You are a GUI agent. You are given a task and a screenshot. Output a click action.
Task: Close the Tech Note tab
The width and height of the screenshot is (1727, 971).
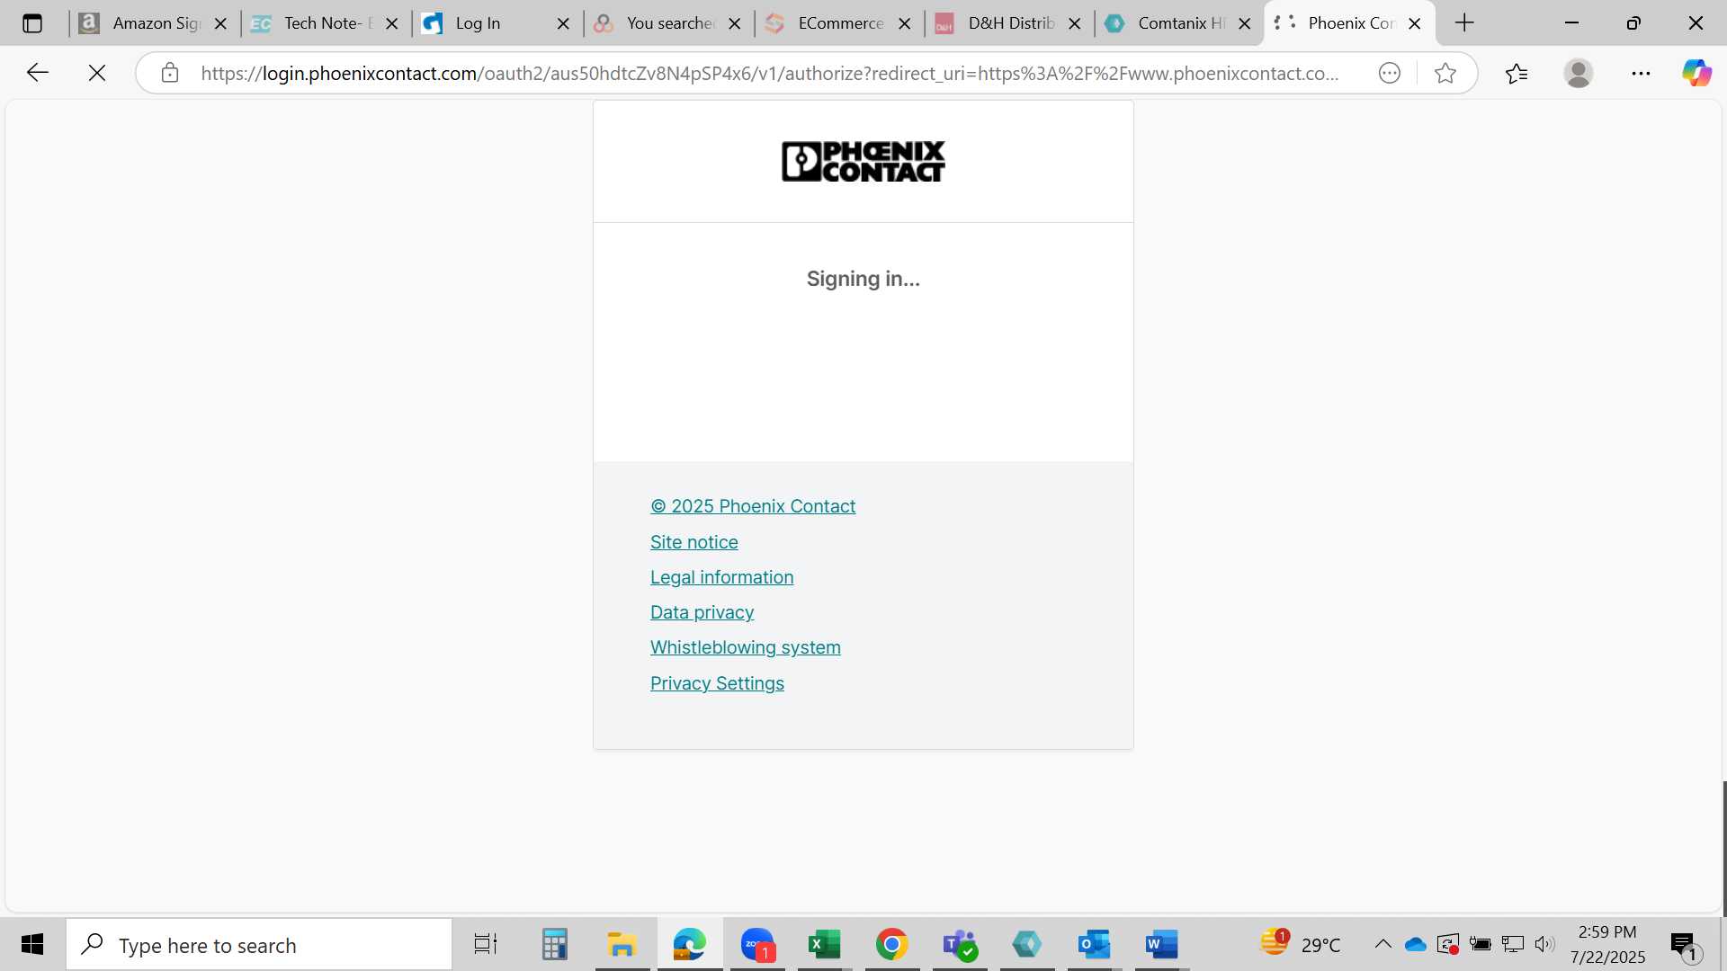click(x=392, y=23)
